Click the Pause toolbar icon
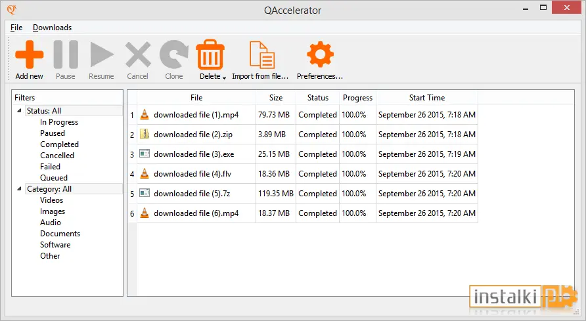Viewport: 586px width, 321px height. pyautogui.click(x=66, y=54)
